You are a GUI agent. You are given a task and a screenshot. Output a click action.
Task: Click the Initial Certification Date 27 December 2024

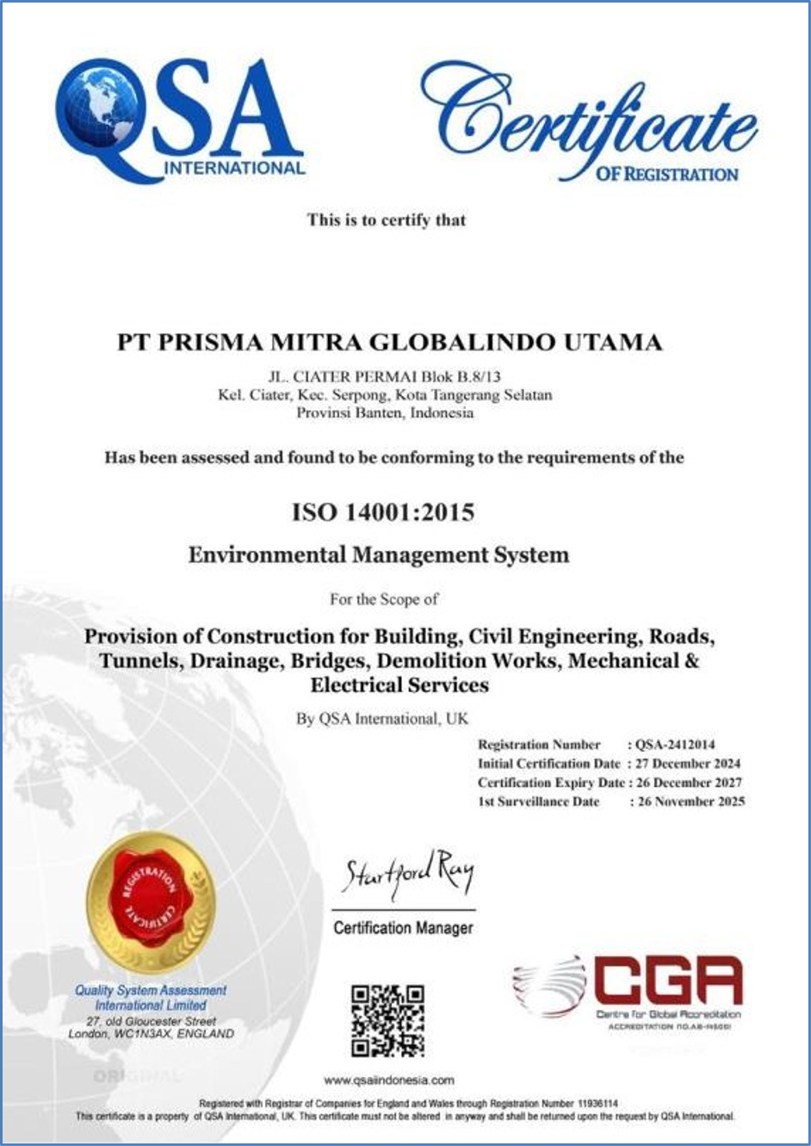point(687,764)
